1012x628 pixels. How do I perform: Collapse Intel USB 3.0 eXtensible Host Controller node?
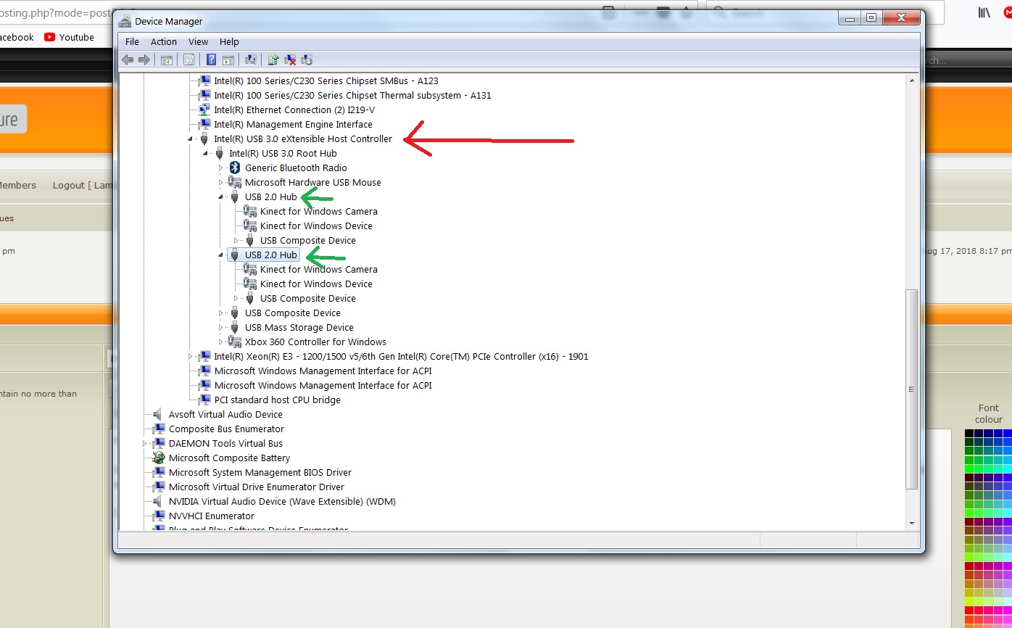click(x=191, y=139)
